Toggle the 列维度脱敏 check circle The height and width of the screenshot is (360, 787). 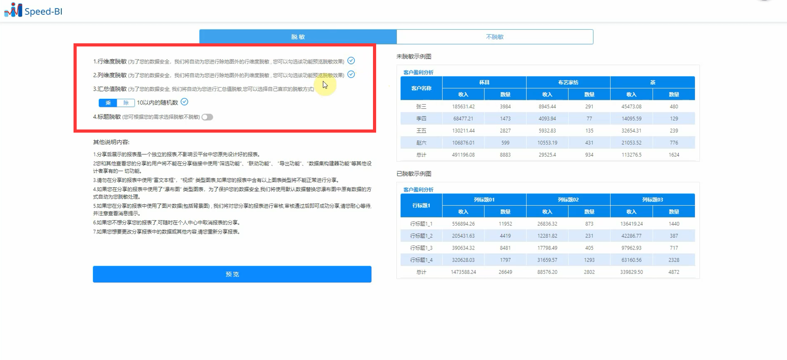[351, 74]
